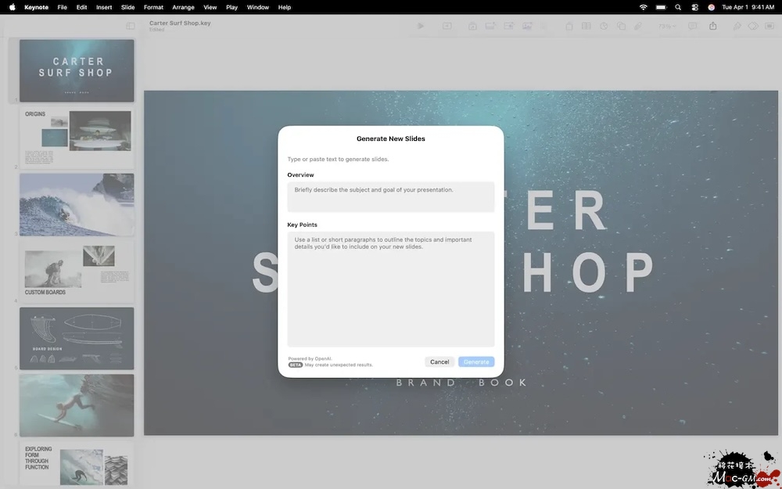Image resolution: width=782 pixels, height=489 pixels.
Task: Open the Arrange menu
Action: pyautogui.click(x=183, y=7)
